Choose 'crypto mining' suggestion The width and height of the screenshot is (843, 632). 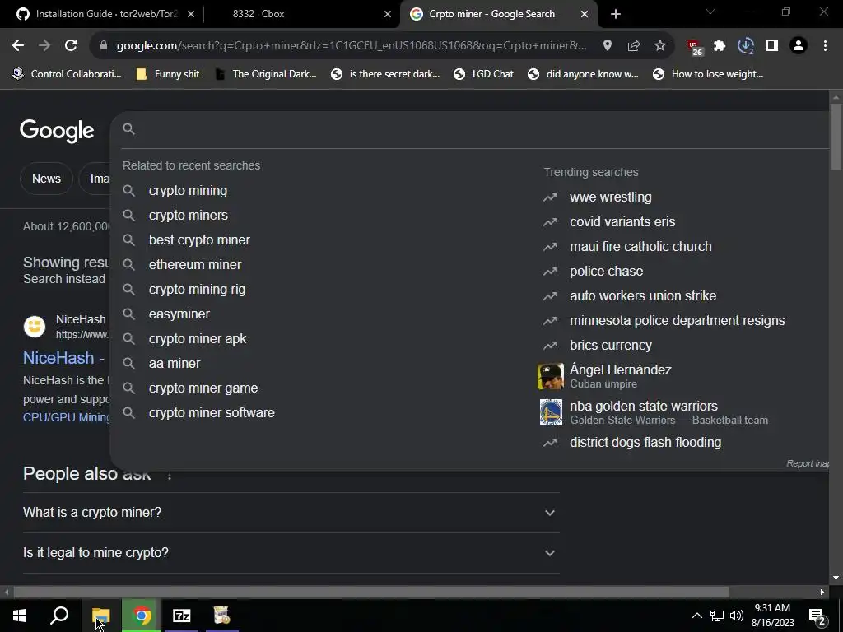tap(188, 191)
